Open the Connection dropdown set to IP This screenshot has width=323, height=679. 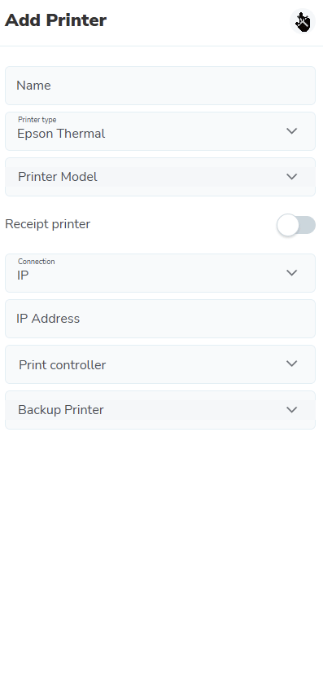click(x=160, y=273)
